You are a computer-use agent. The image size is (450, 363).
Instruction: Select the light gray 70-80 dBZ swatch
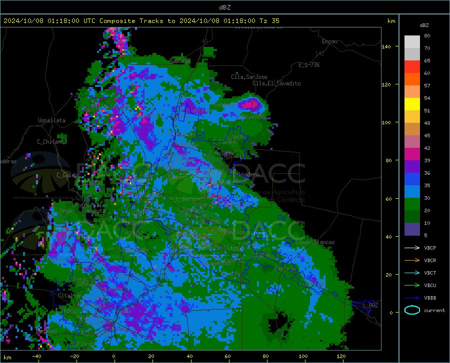(412, 42)
